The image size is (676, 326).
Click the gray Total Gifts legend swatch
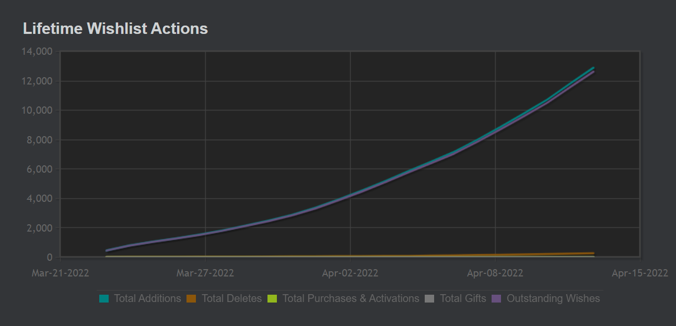coord(429,299)
